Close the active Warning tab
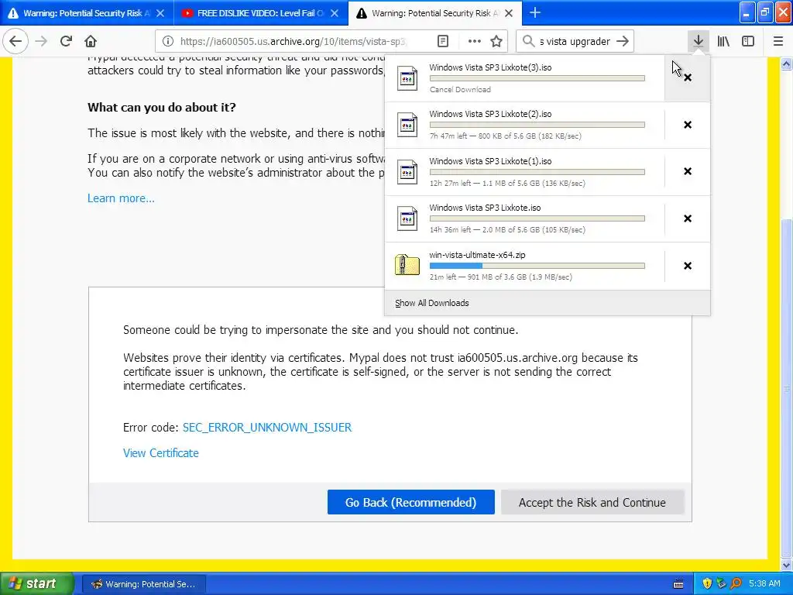The height and width of the screenshot is (595, 793). [x=509, y=13]
